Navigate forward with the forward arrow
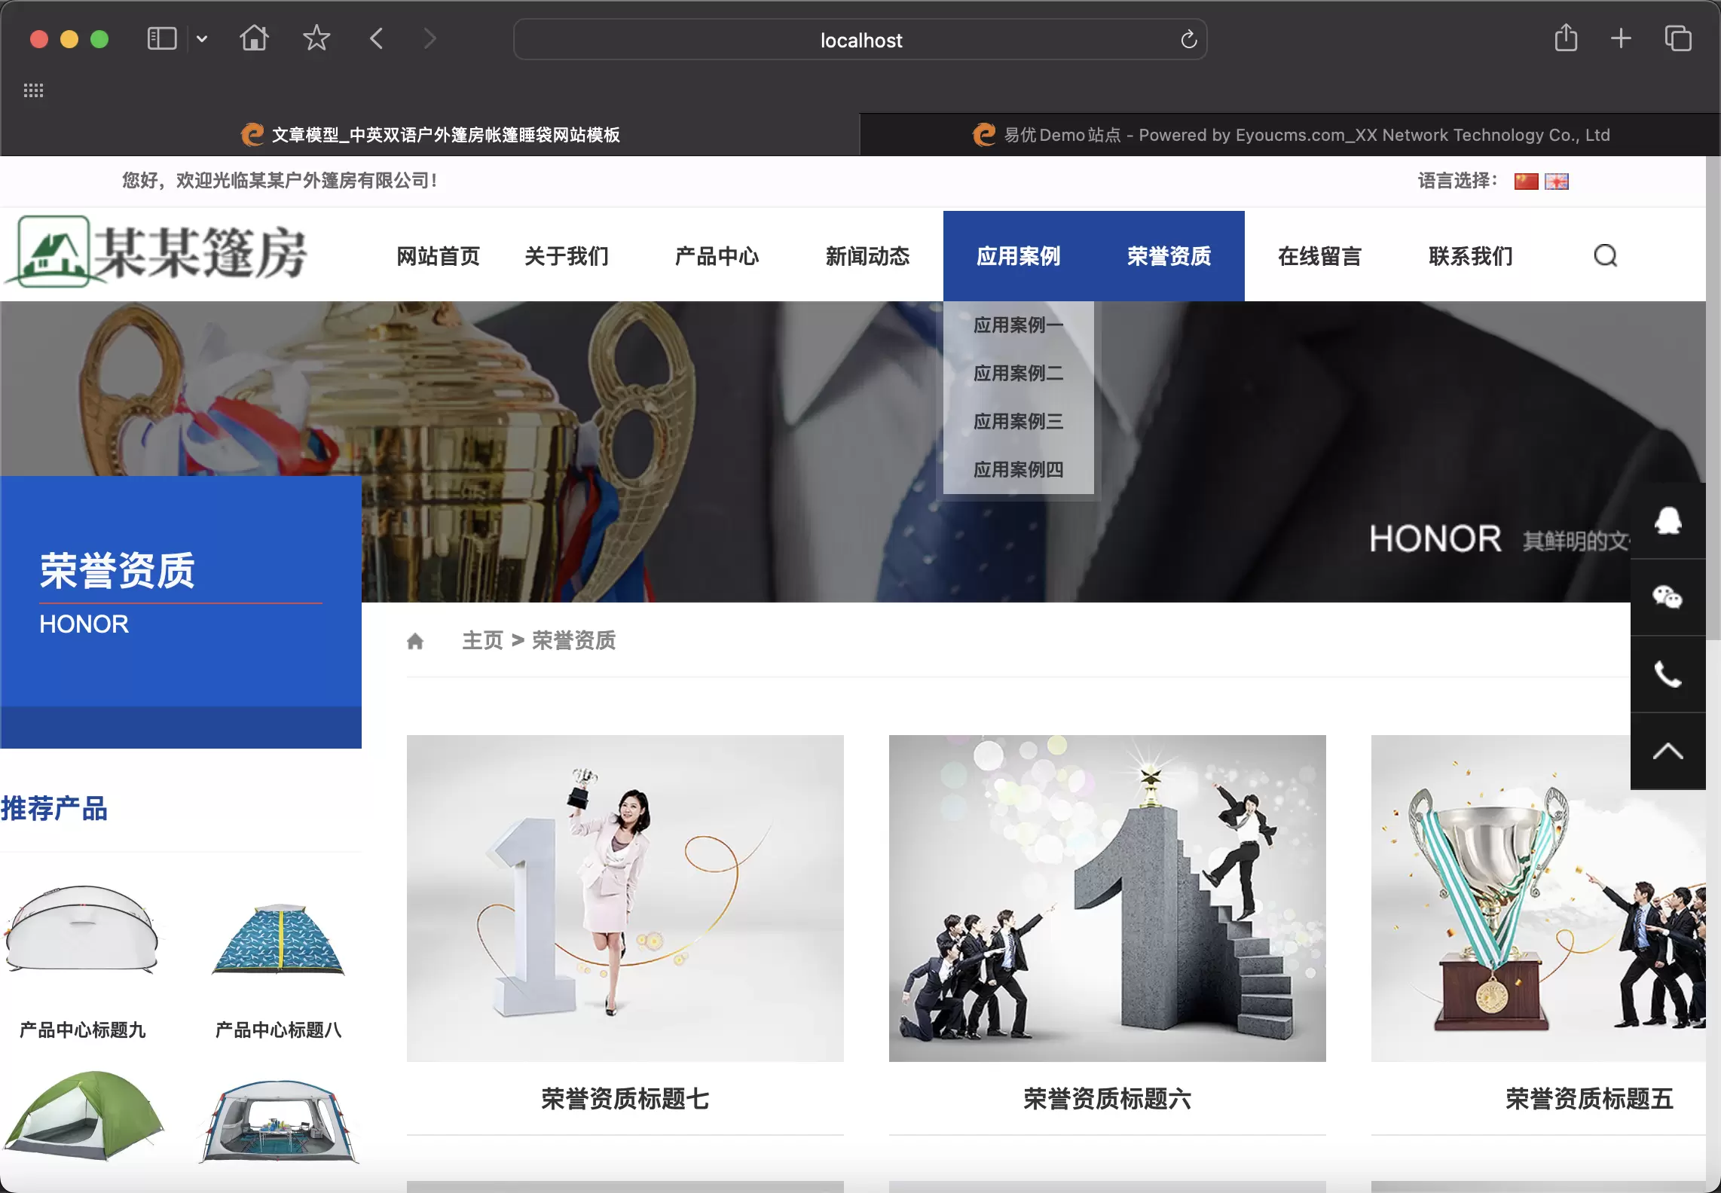1721x1193 pixels. click(429, 38)
